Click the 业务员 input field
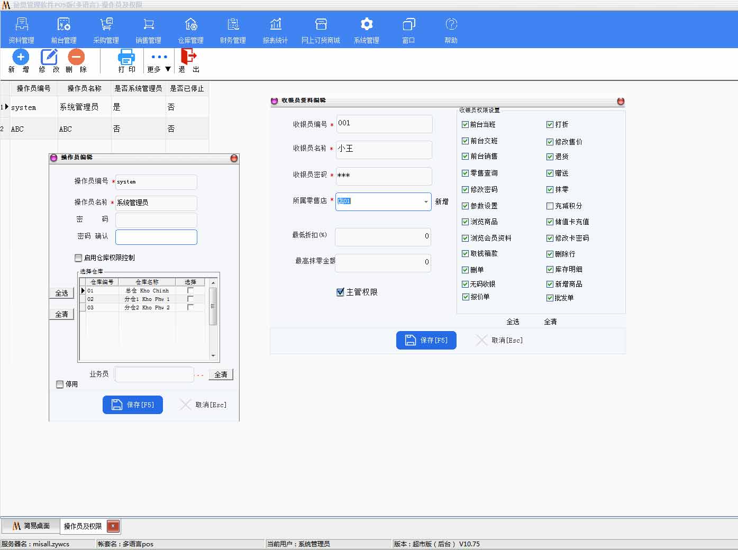The image size is (738, 550). (x=154, y=374)
